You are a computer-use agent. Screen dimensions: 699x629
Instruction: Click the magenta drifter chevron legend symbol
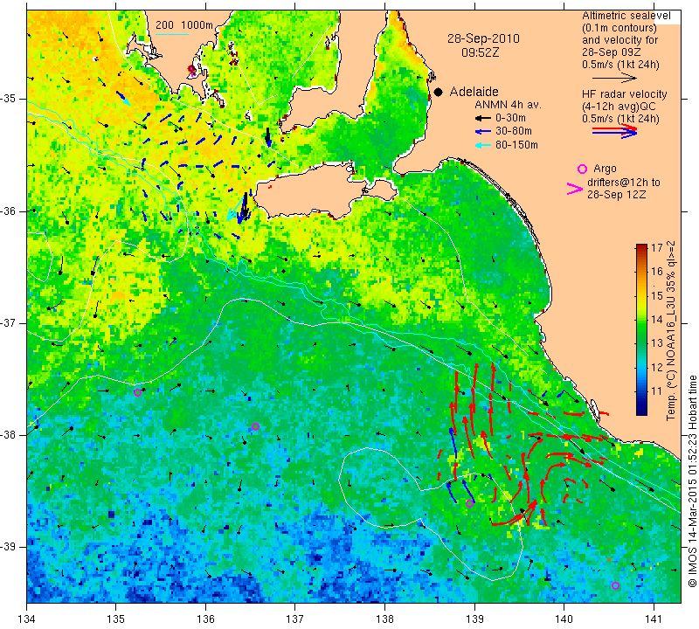tap(575, 189)
